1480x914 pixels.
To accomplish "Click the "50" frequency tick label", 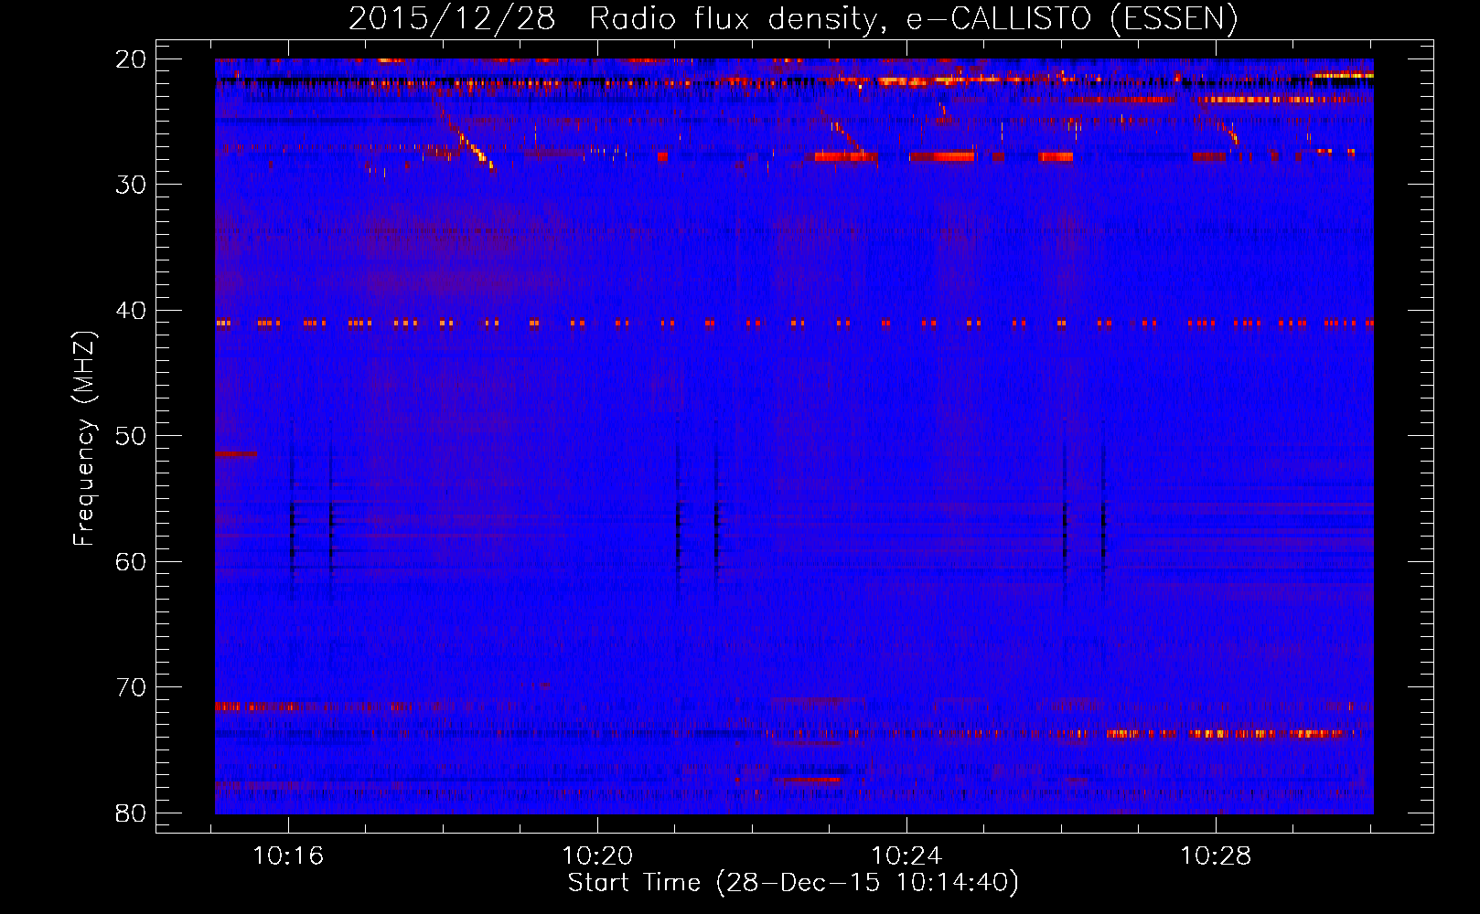I will [x=132, y=436].
